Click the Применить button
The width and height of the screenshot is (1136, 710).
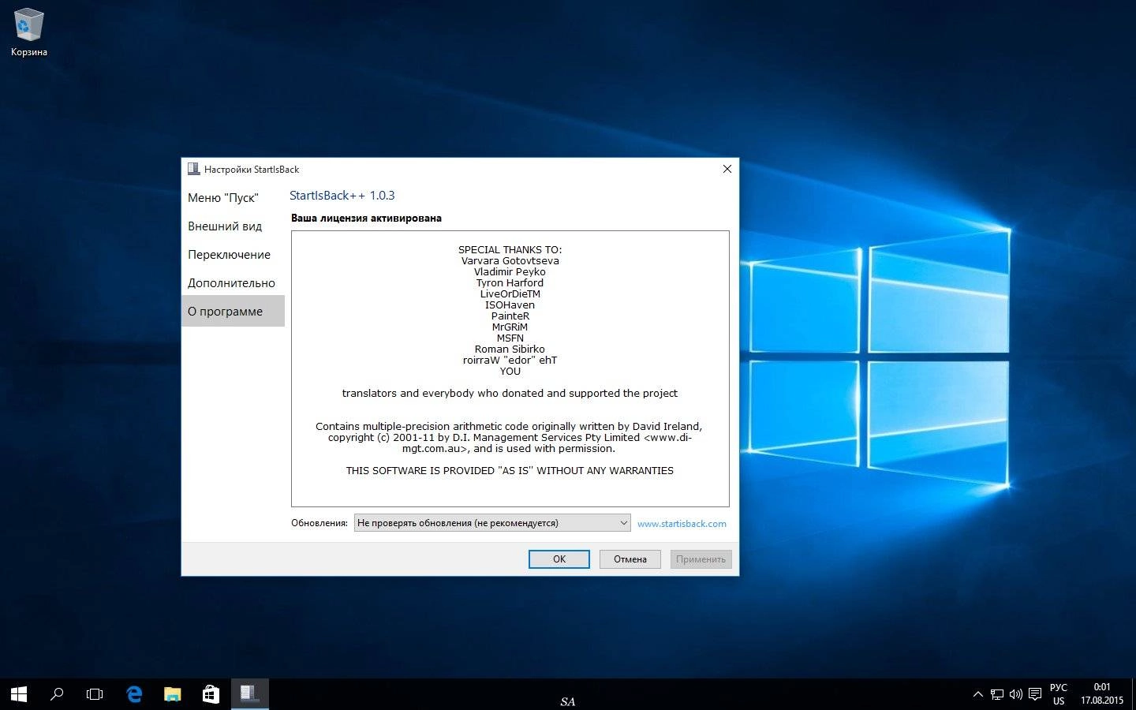(701, 559)
